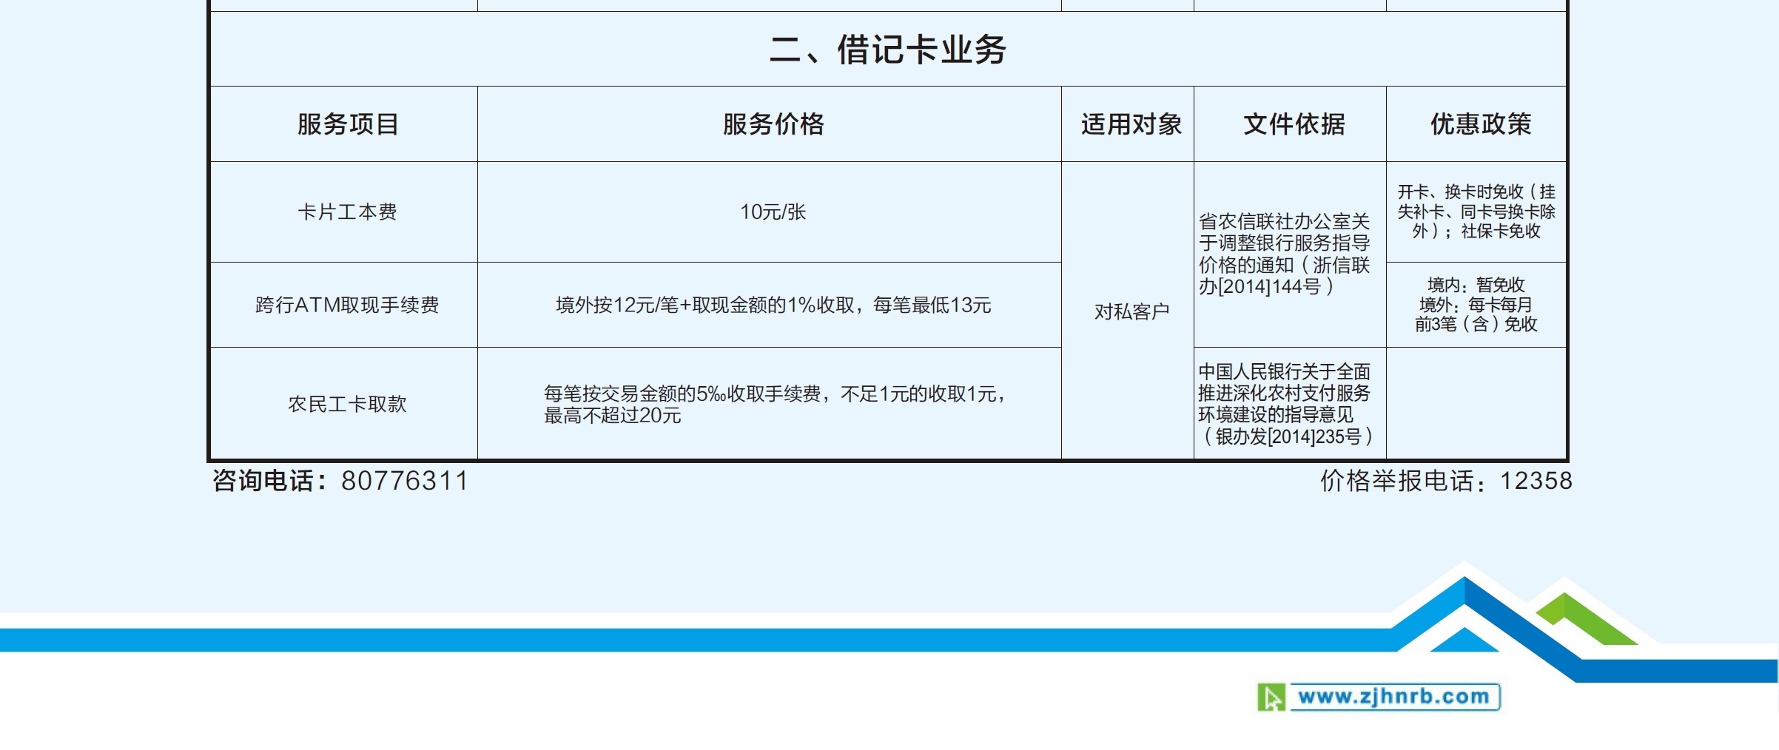Click the 对私客户 cell
This screenshot has width=1779, height=750.
tap(1131, 311)
